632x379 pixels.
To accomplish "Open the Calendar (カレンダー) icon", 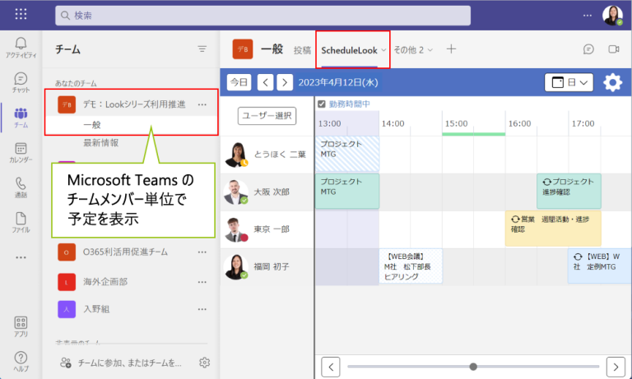I will point(21,153).
